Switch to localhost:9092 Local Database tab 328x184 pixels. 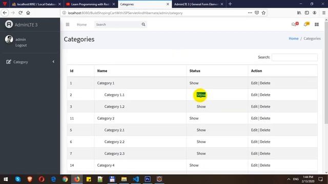pos(36,4)
